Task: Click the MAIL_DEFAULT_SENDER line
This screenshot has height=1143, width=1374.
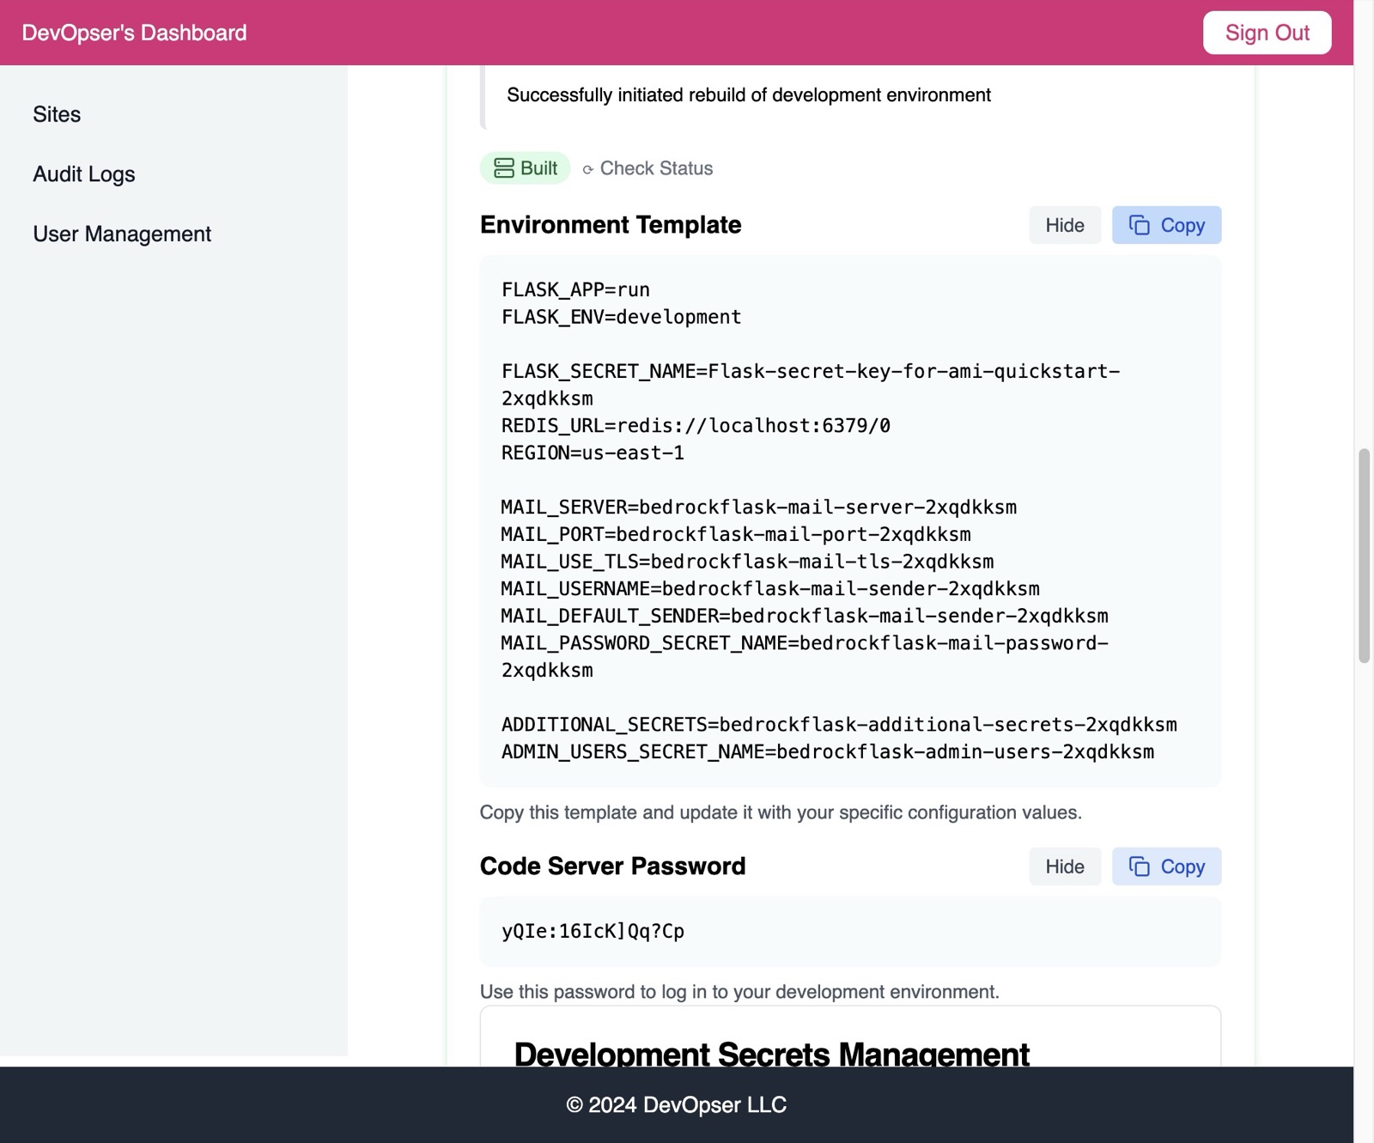Action: 805,616
